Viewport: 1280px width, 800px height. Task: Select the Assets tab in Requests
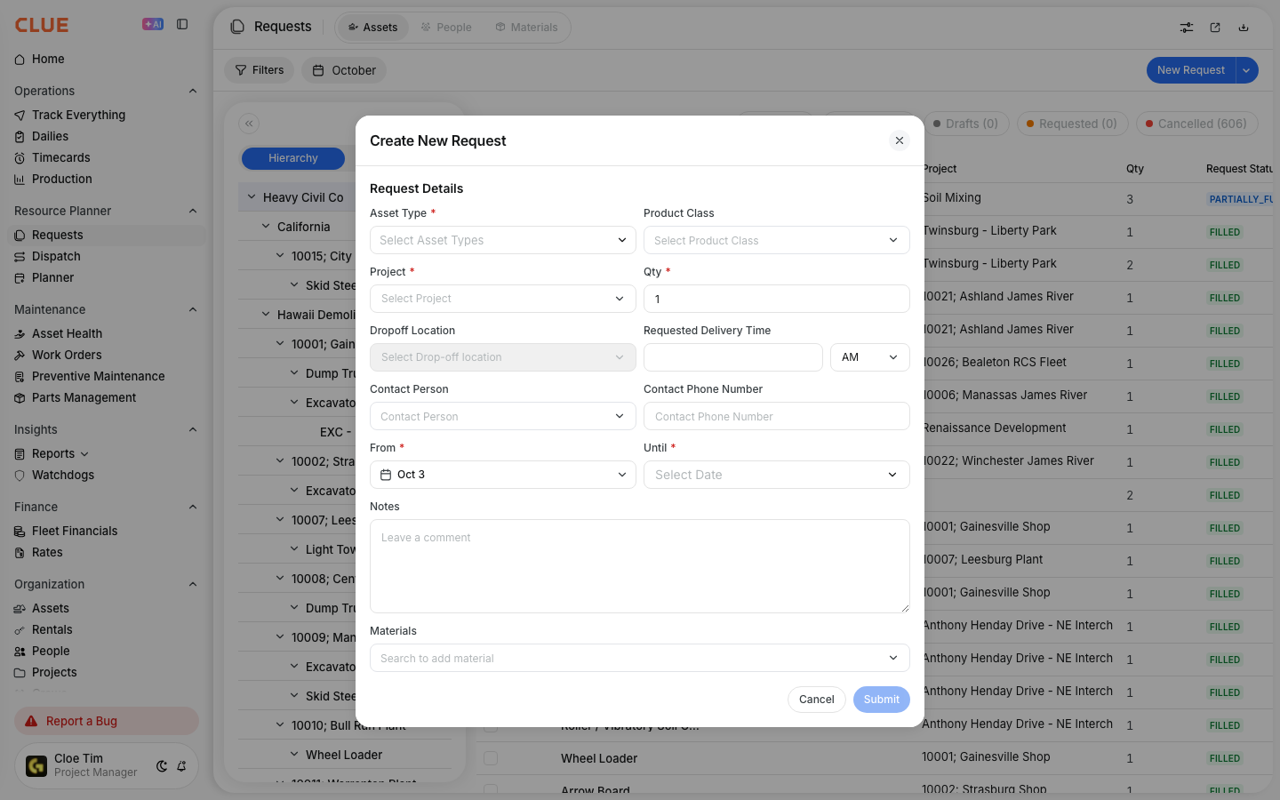click(x=373, y=28)
